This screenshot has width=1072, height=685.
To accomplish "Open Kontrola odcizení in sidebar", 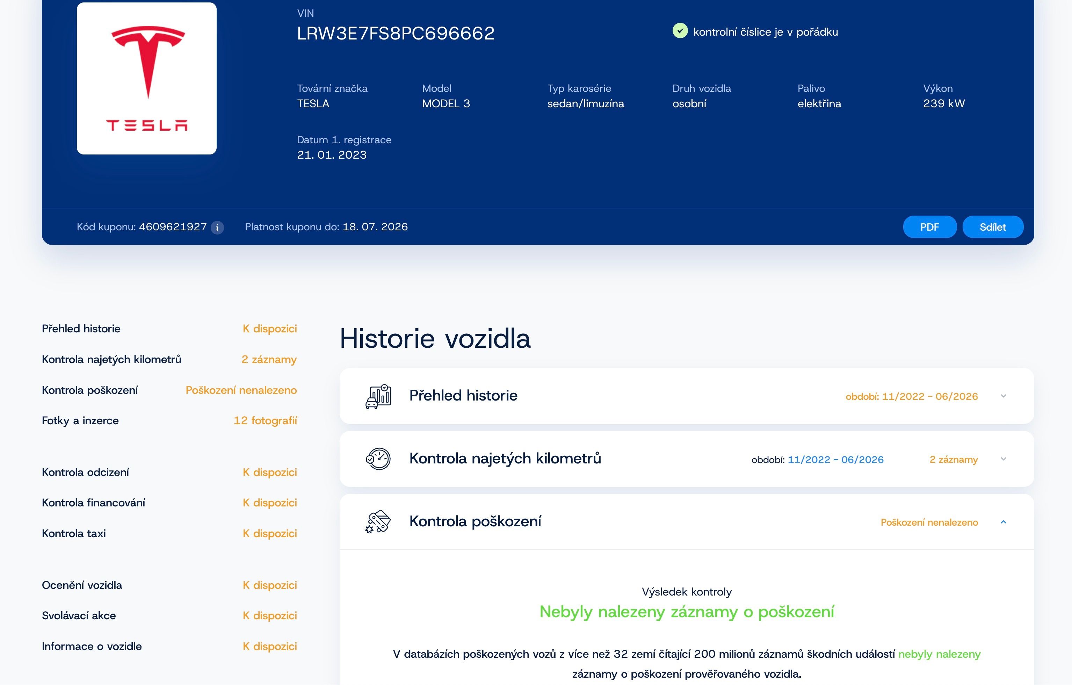I will [x=169, y=472].
